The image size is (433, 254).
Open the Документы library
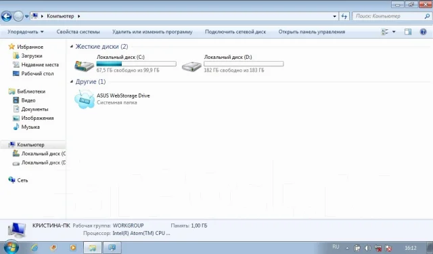click(35, 109)
